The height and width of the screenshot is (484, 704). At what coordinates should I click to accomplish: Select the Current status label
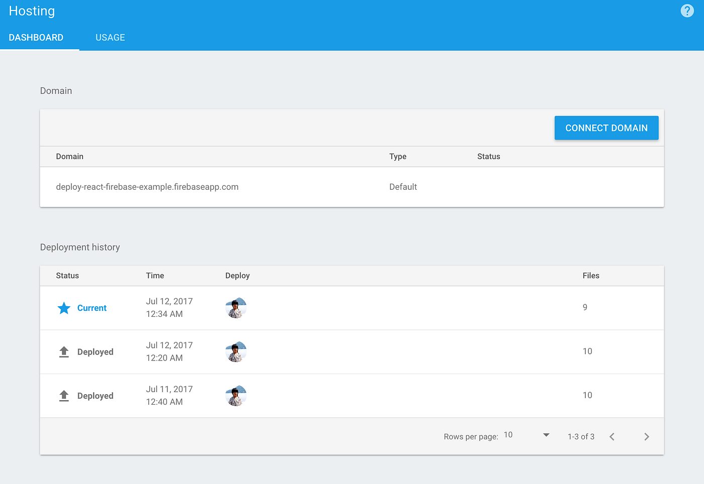(92, 308)
